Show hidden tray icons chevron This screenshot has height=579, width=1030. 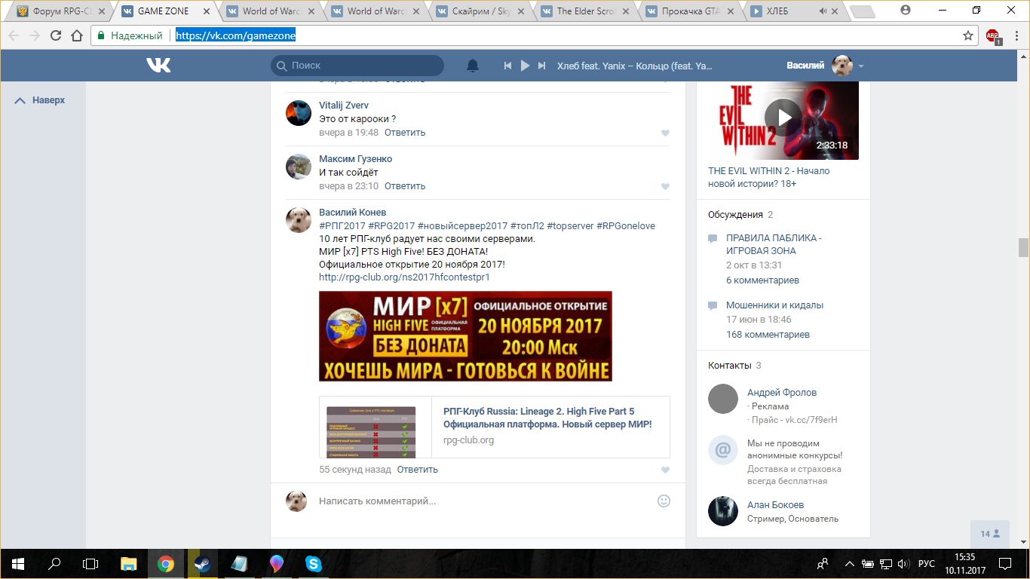point(850,563)
